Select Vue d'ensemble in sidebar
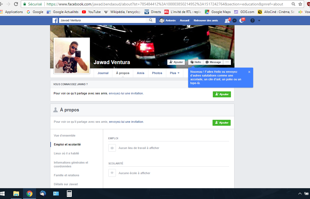This screenshot has height=199, width=310. [65, 135]
